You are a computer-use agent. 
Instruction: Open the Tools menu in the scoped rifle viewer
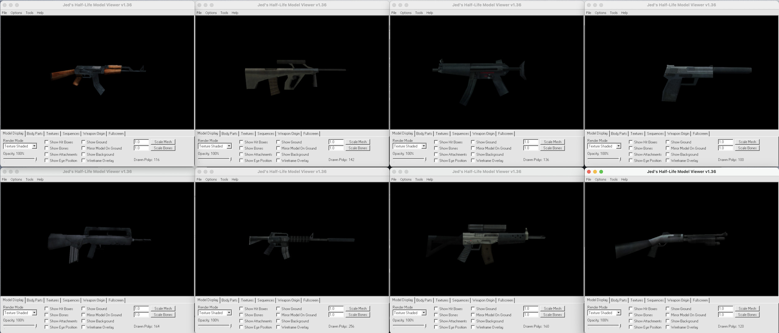tap(419, 179)
